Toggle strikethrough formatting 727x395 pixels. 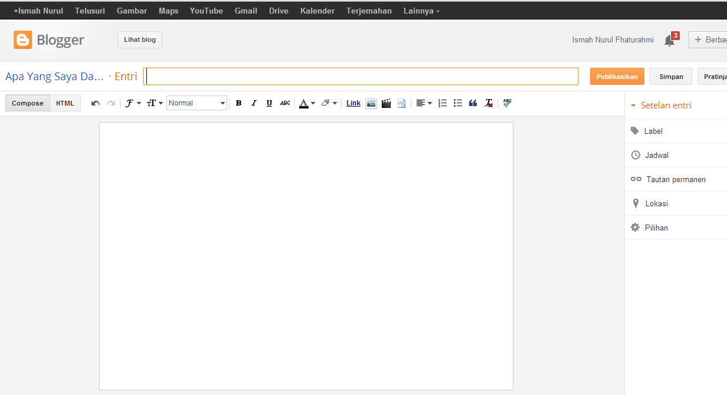point(285,103)
